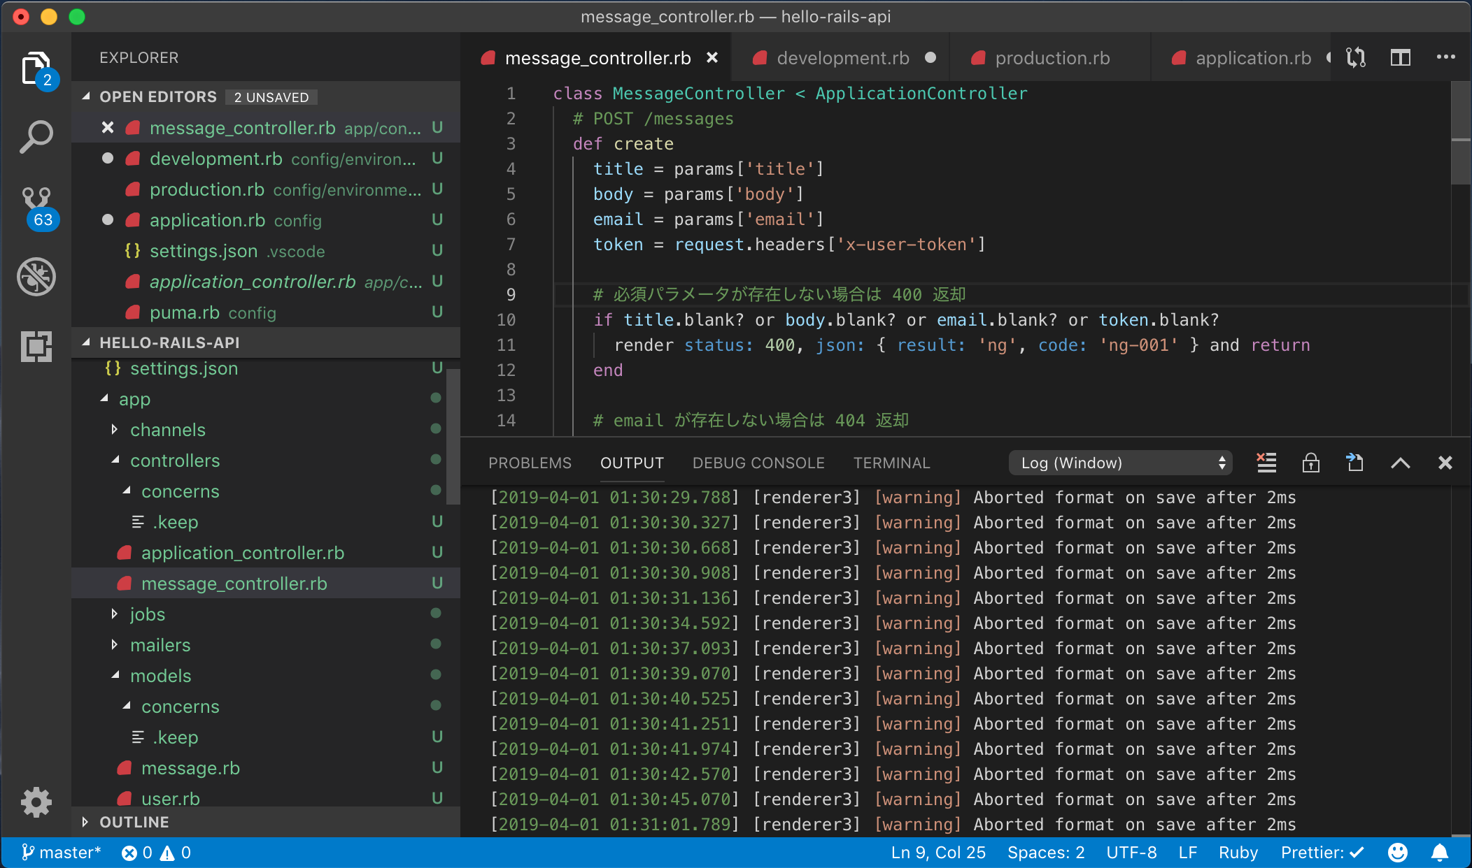Clear the Output panel content
Screen dimensions: 1472x868
pyautogui.click(x=1266, y=462)
